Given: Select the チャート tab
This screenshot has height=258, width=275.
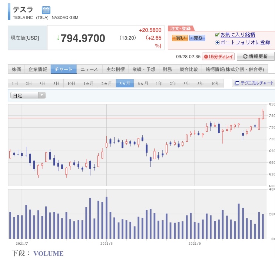Looking at the screenshot, I should (64, 69).
